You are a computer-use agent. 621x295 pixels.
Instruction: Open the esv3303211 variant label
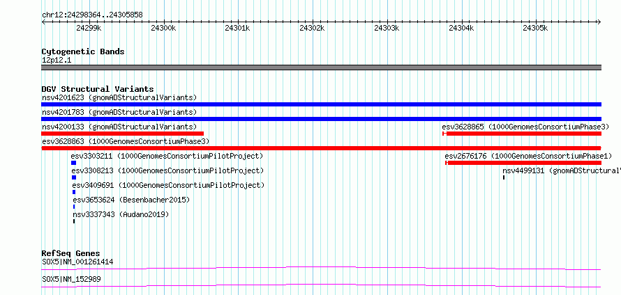167,156
